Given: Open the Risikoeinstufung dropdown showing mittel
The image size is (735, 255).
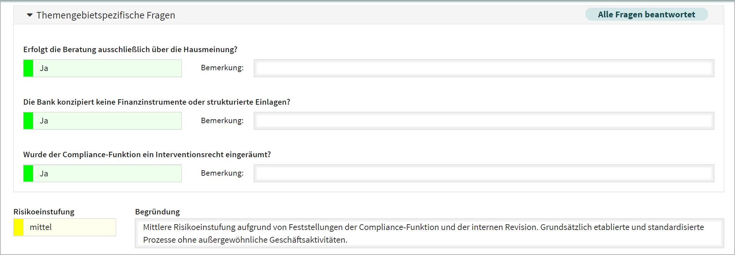Looking at the screenshot, I should (69, 227).
